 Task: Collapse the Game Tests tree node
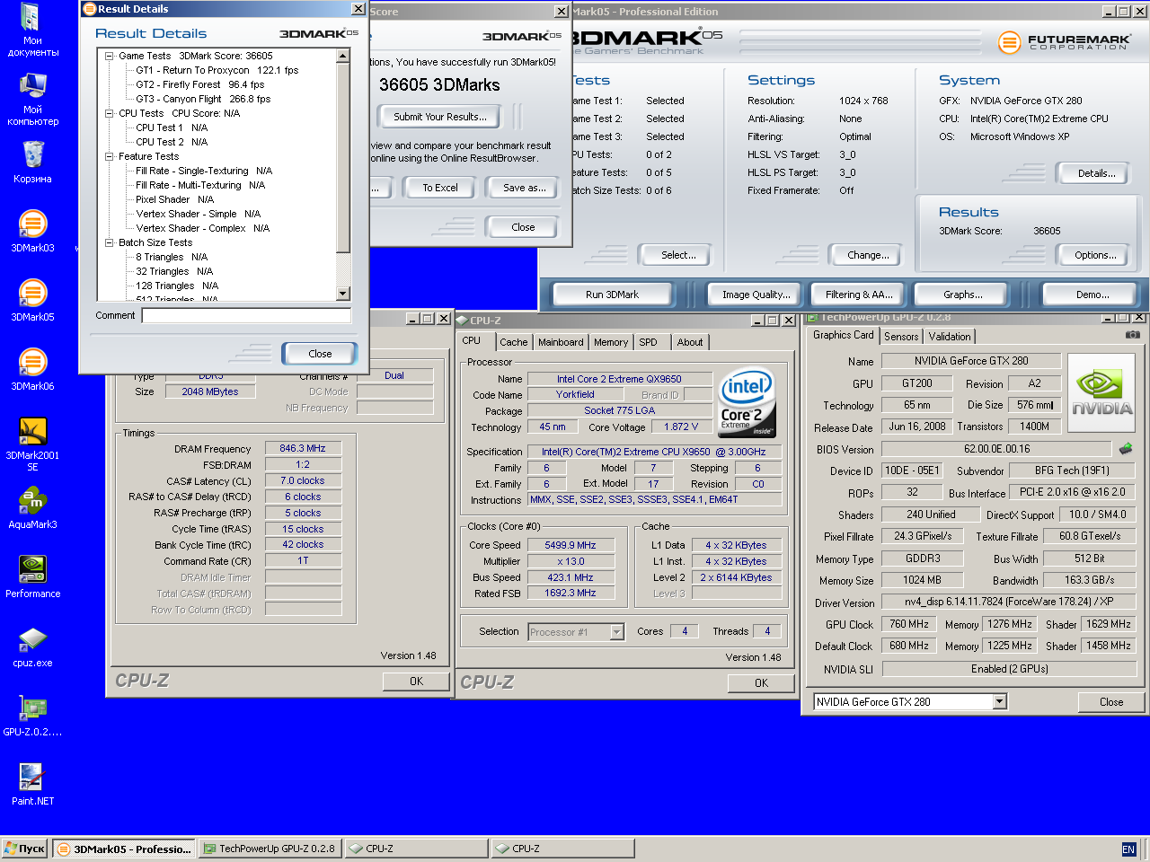click(x=109, y=56)
